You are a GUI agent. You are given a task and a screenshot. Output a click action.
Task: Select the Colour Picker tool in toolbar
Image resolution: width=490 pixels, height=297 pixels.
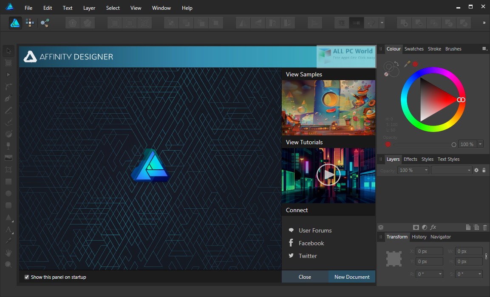8,241
